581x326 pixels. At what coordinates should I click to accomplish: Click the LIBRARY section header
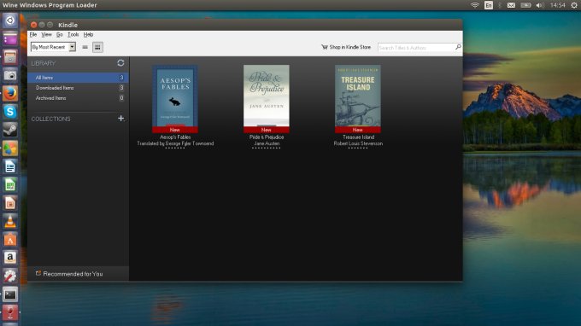(x=43, y=63)
